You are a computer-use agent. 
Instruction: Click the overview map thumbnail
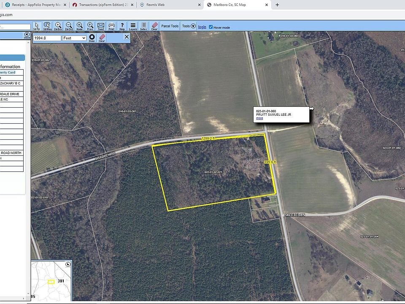point(51,280)
